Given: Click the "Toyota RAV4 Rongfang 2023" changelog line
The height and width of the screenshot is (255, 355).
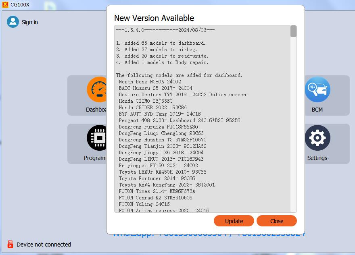Looking at the screenshot, I should 167,185.
